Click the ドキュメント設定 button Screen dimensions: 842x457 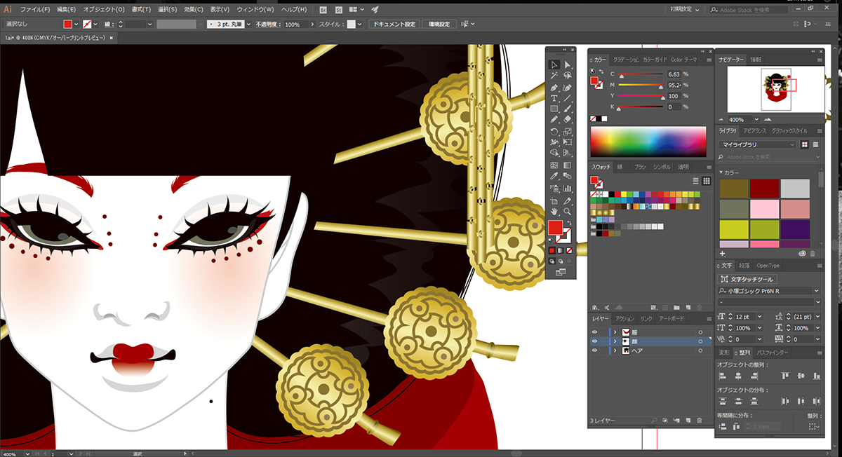point(394,24)
